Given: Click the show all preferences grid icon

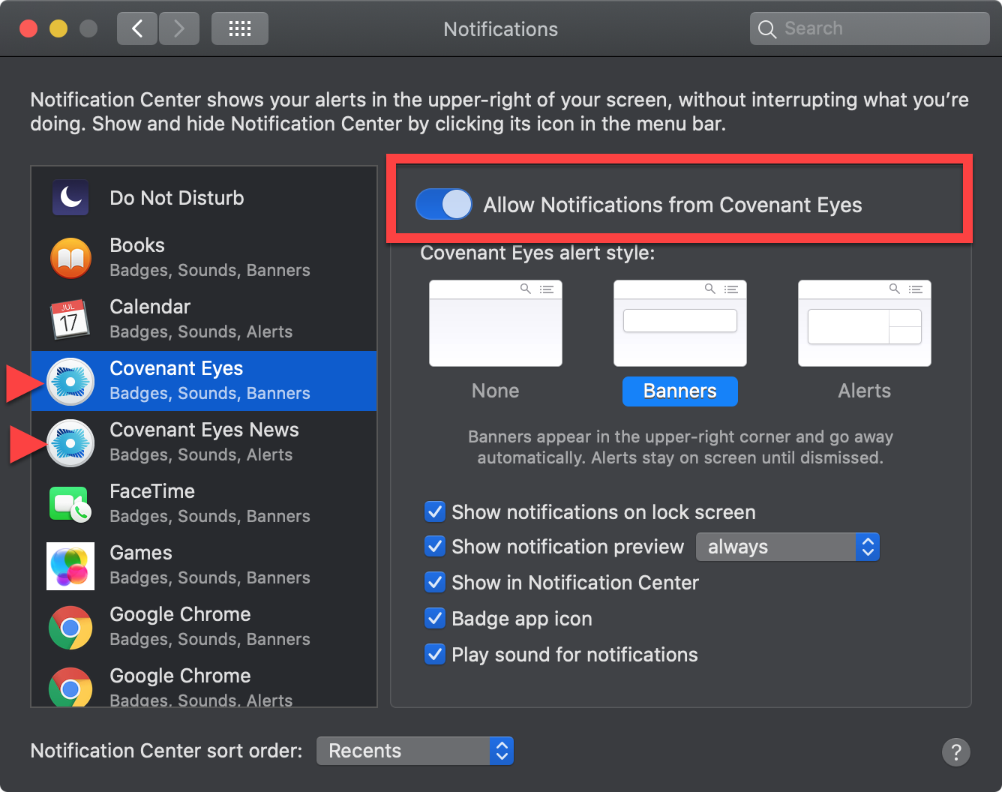Looking at the screenshot, I should point(239,29).
